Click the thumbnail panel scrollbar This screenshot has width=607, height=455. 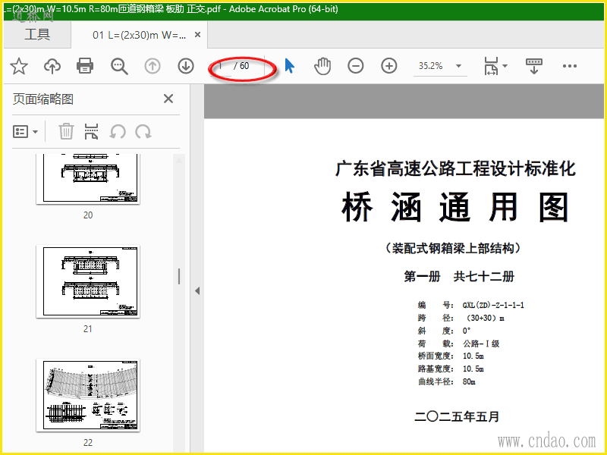(x=179, y=277)
